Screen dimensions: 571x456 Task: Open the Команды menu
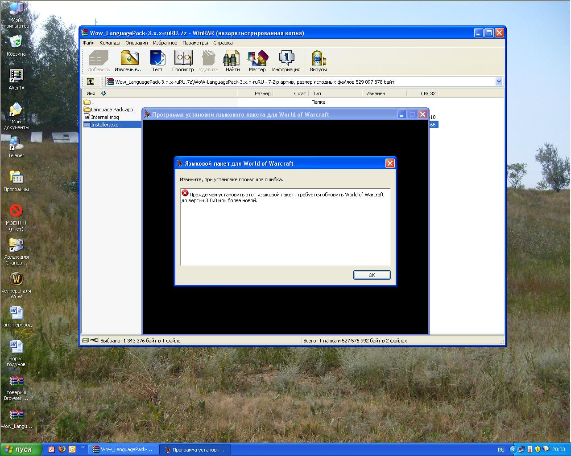pos(110,43)
